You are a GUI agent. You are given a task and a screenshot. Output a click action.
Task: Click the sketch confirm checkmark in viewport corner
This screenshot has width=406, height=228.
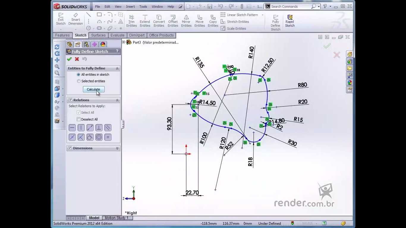point(327,46)
